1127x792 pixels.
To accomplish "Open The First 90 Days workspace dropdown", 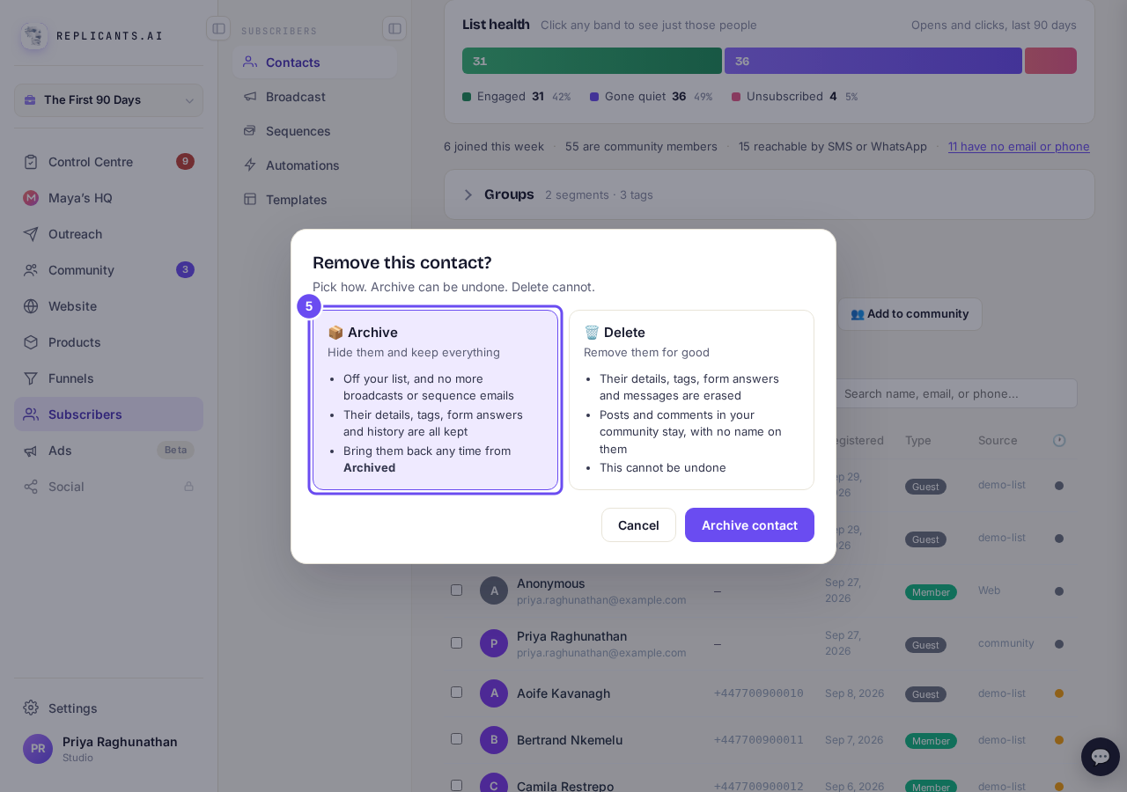I will pyautogui.click(x=108, y=100).
